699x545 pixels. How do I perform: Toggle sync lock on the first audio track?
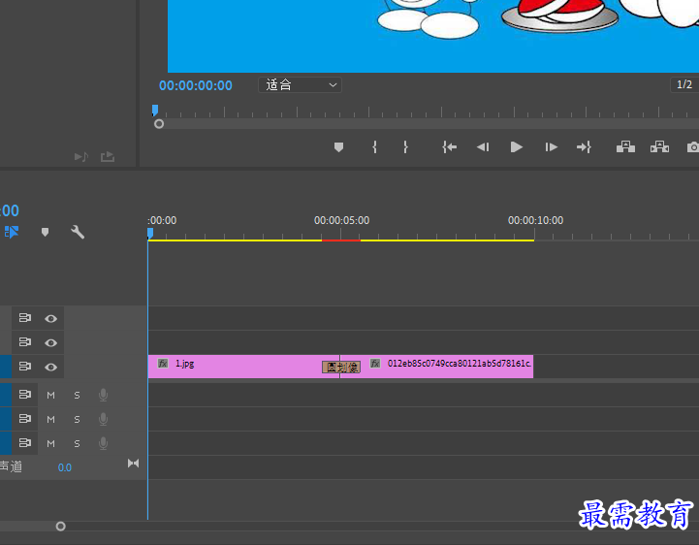click(25, 395)
